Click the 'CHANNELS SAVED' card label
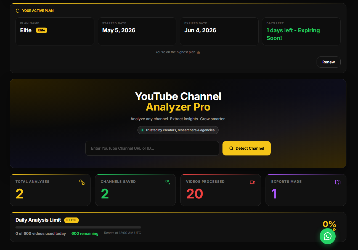Screen dimensions: 358x250 tap(118, 182)
